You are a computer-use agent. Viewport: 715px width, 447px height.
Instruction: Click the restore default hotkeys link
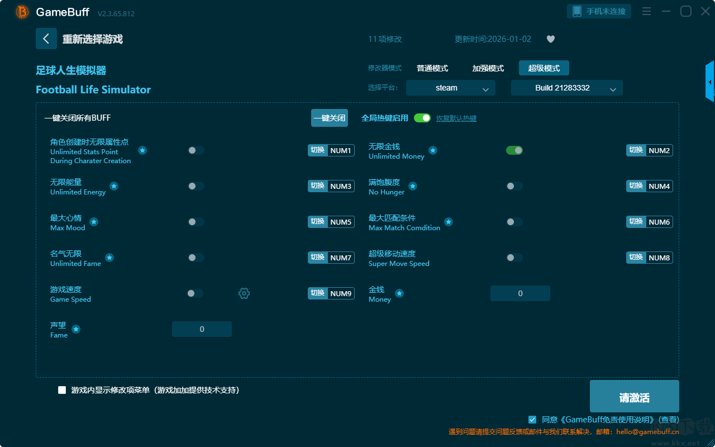(456, 118)
